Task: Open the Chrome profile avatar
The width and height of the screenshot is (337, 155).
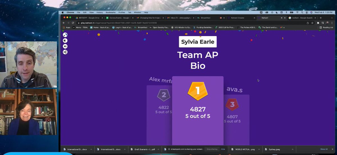Action: coord(327,23)
